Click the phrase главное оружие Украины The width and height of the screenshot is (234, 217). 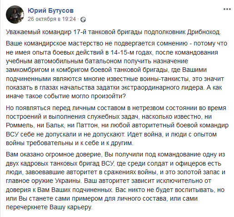click(x=44, y=181)
